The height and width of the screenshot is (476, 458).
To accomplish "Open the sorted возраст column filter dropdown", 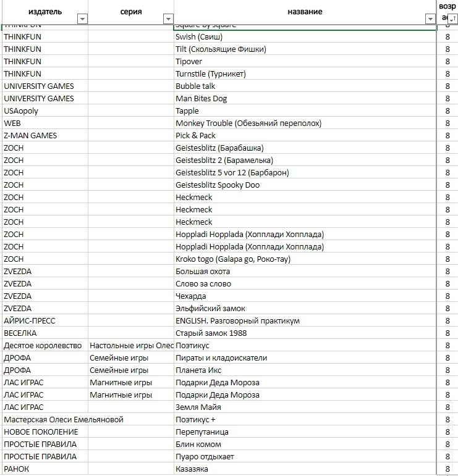I will pos(452,19).
